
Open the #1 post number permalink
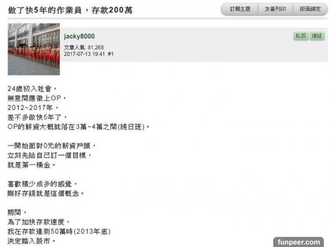(x=110, y=54)
